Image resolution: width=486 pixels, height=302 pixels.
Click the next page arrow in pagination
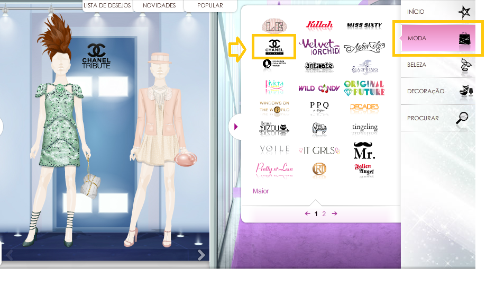coord(334,214)
